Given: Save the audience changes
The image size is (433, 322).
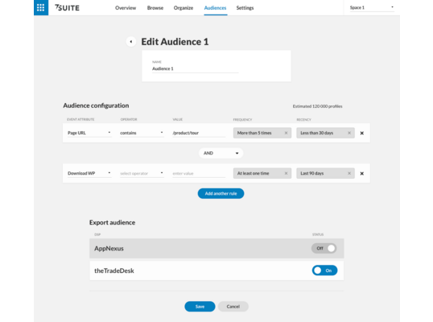Looking at the screenshot, I should pyautogui.click(x=200, y=307).
